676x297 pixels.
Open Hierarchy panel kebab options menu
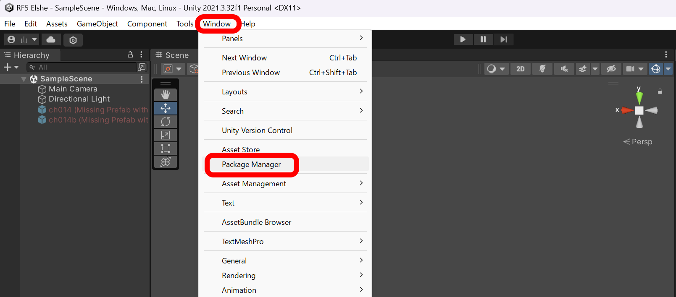click(141, 55)
